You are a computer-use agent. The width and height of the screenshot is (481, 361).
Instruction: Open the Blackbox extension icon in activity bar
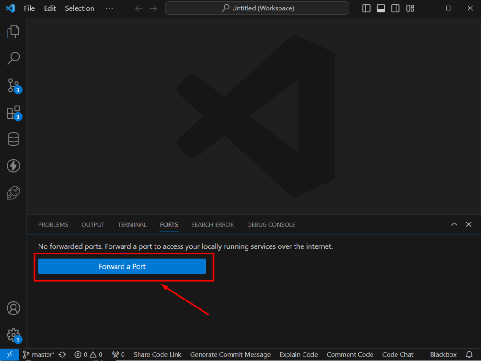click(x=13, y=193)
